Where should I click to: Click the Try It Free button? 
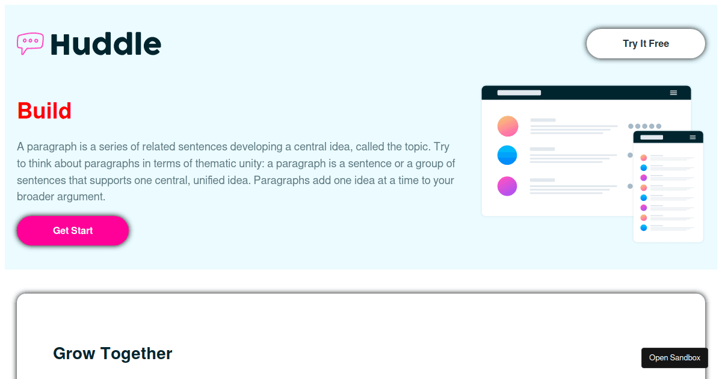pyautogui.click(x=646, y=43)
